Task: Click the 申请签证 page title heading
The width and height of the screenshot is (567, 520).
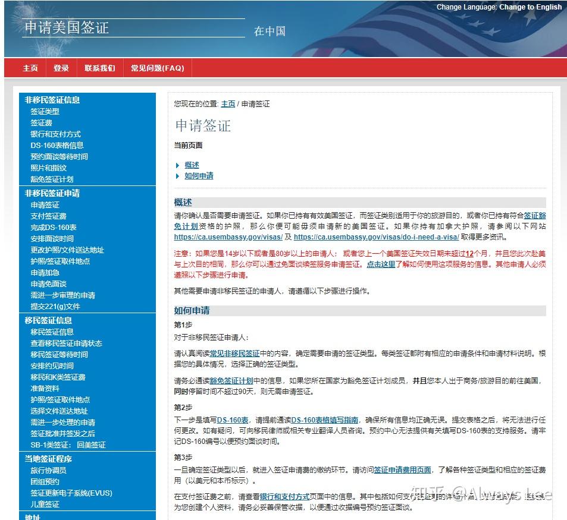Action: [203, 125]
